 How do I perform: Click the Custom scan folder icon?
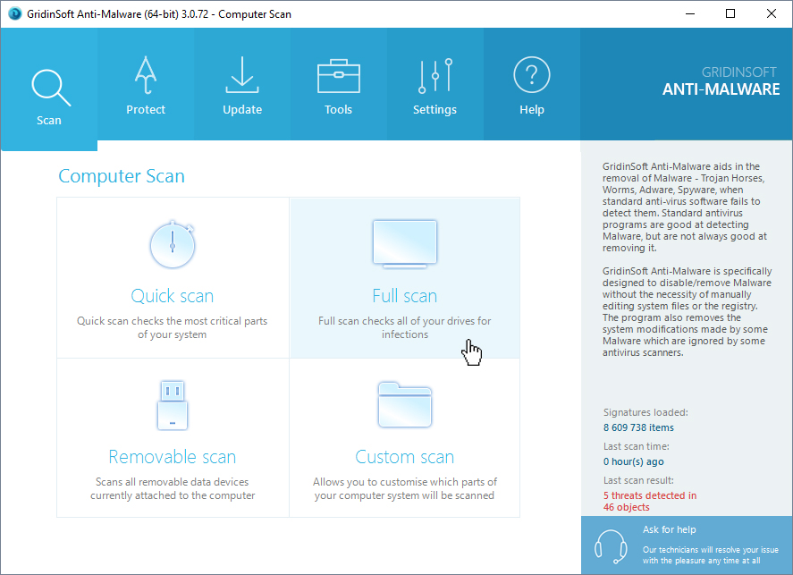(404, 404)
